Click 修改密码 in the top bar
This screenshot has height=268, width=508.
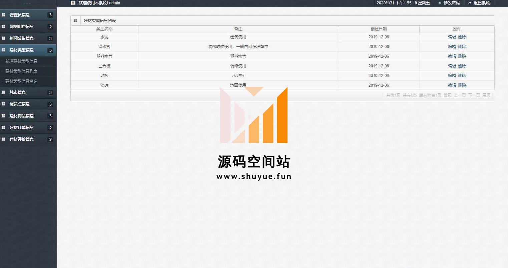(452, 3)
